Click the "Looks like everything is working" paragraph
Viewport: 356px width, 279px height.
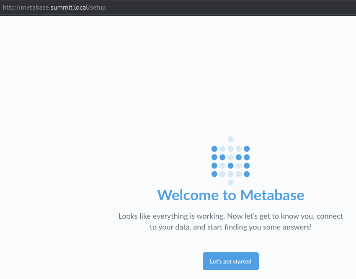[x=230, y=221]
